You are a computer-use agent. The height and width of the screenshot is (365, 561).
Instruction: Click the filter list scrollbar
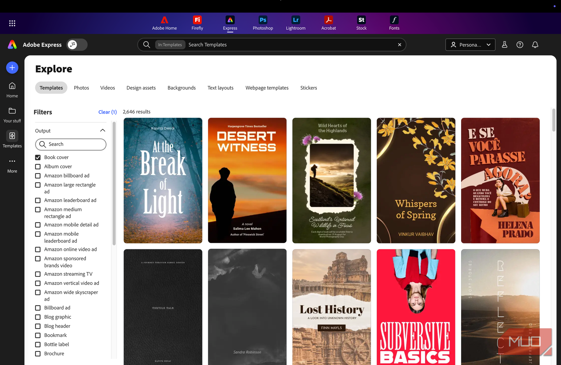[114, 183]
